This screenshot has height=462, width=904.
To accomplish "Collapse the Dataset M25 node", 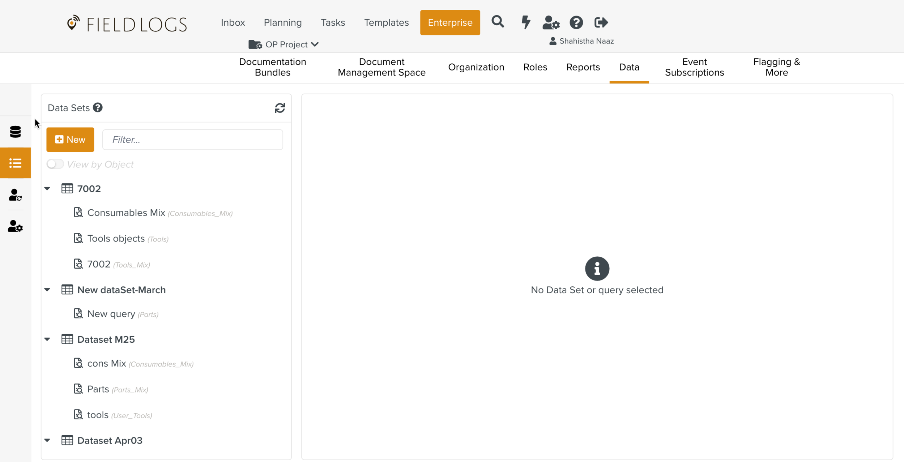I will [x=47, y=339].
